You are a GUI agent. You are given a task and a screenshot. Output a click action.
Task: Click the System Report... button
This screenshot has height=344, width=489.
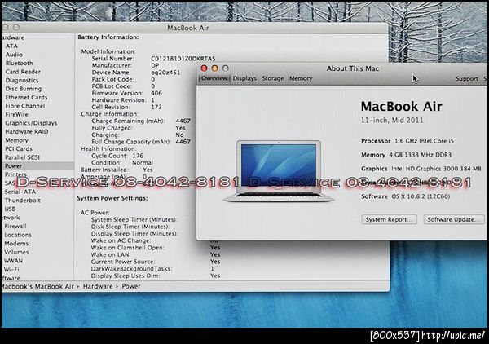[389, 219]
